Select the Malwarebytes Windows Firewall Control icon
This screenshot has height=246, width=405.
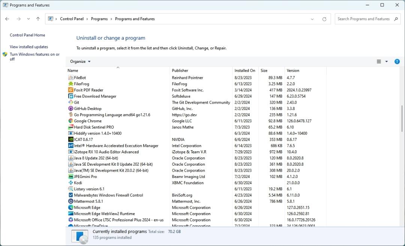[70, 195]
